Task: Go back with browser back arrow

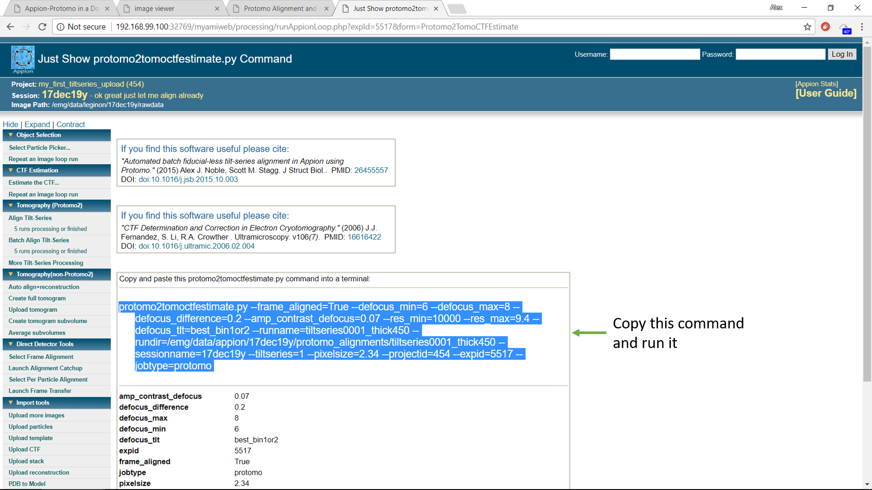Action: coord(10,27)
